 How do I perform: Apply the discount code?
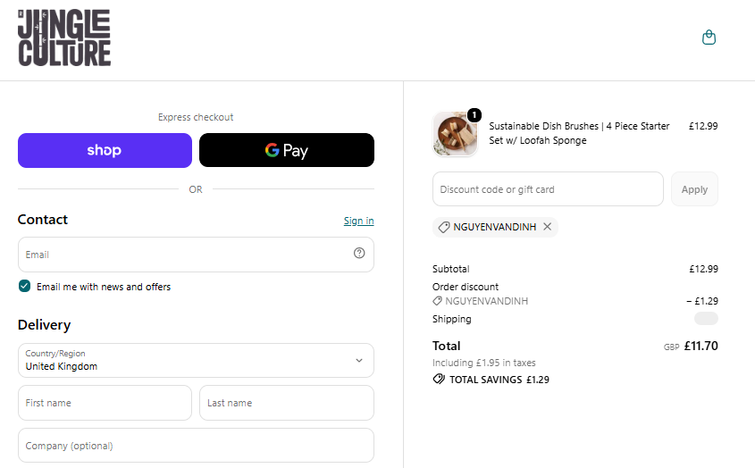coord(694,189)
